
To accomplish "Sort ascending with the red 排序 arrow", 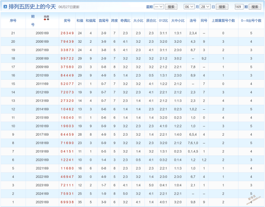I will (45, 19).
